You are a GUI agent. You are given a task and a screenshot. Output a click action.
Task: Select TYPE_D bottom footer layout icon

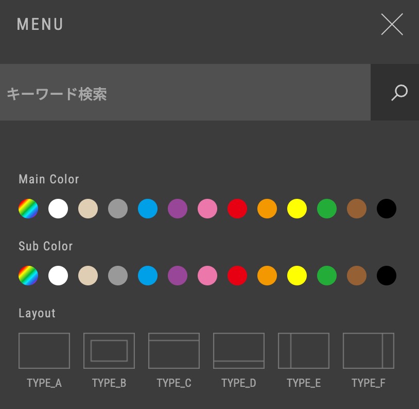(x=239, y=351)
